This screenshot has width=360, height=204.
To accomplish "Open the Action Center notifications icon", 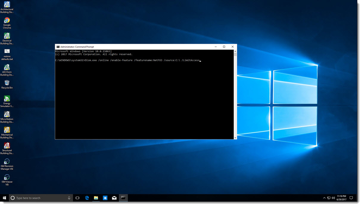I will tap(351, 198).
